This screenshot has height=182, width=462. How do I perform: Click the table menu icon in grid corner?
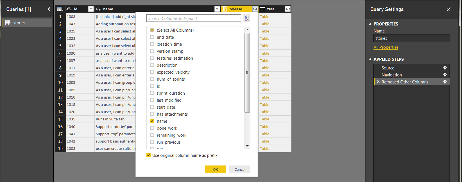point(60,9)
